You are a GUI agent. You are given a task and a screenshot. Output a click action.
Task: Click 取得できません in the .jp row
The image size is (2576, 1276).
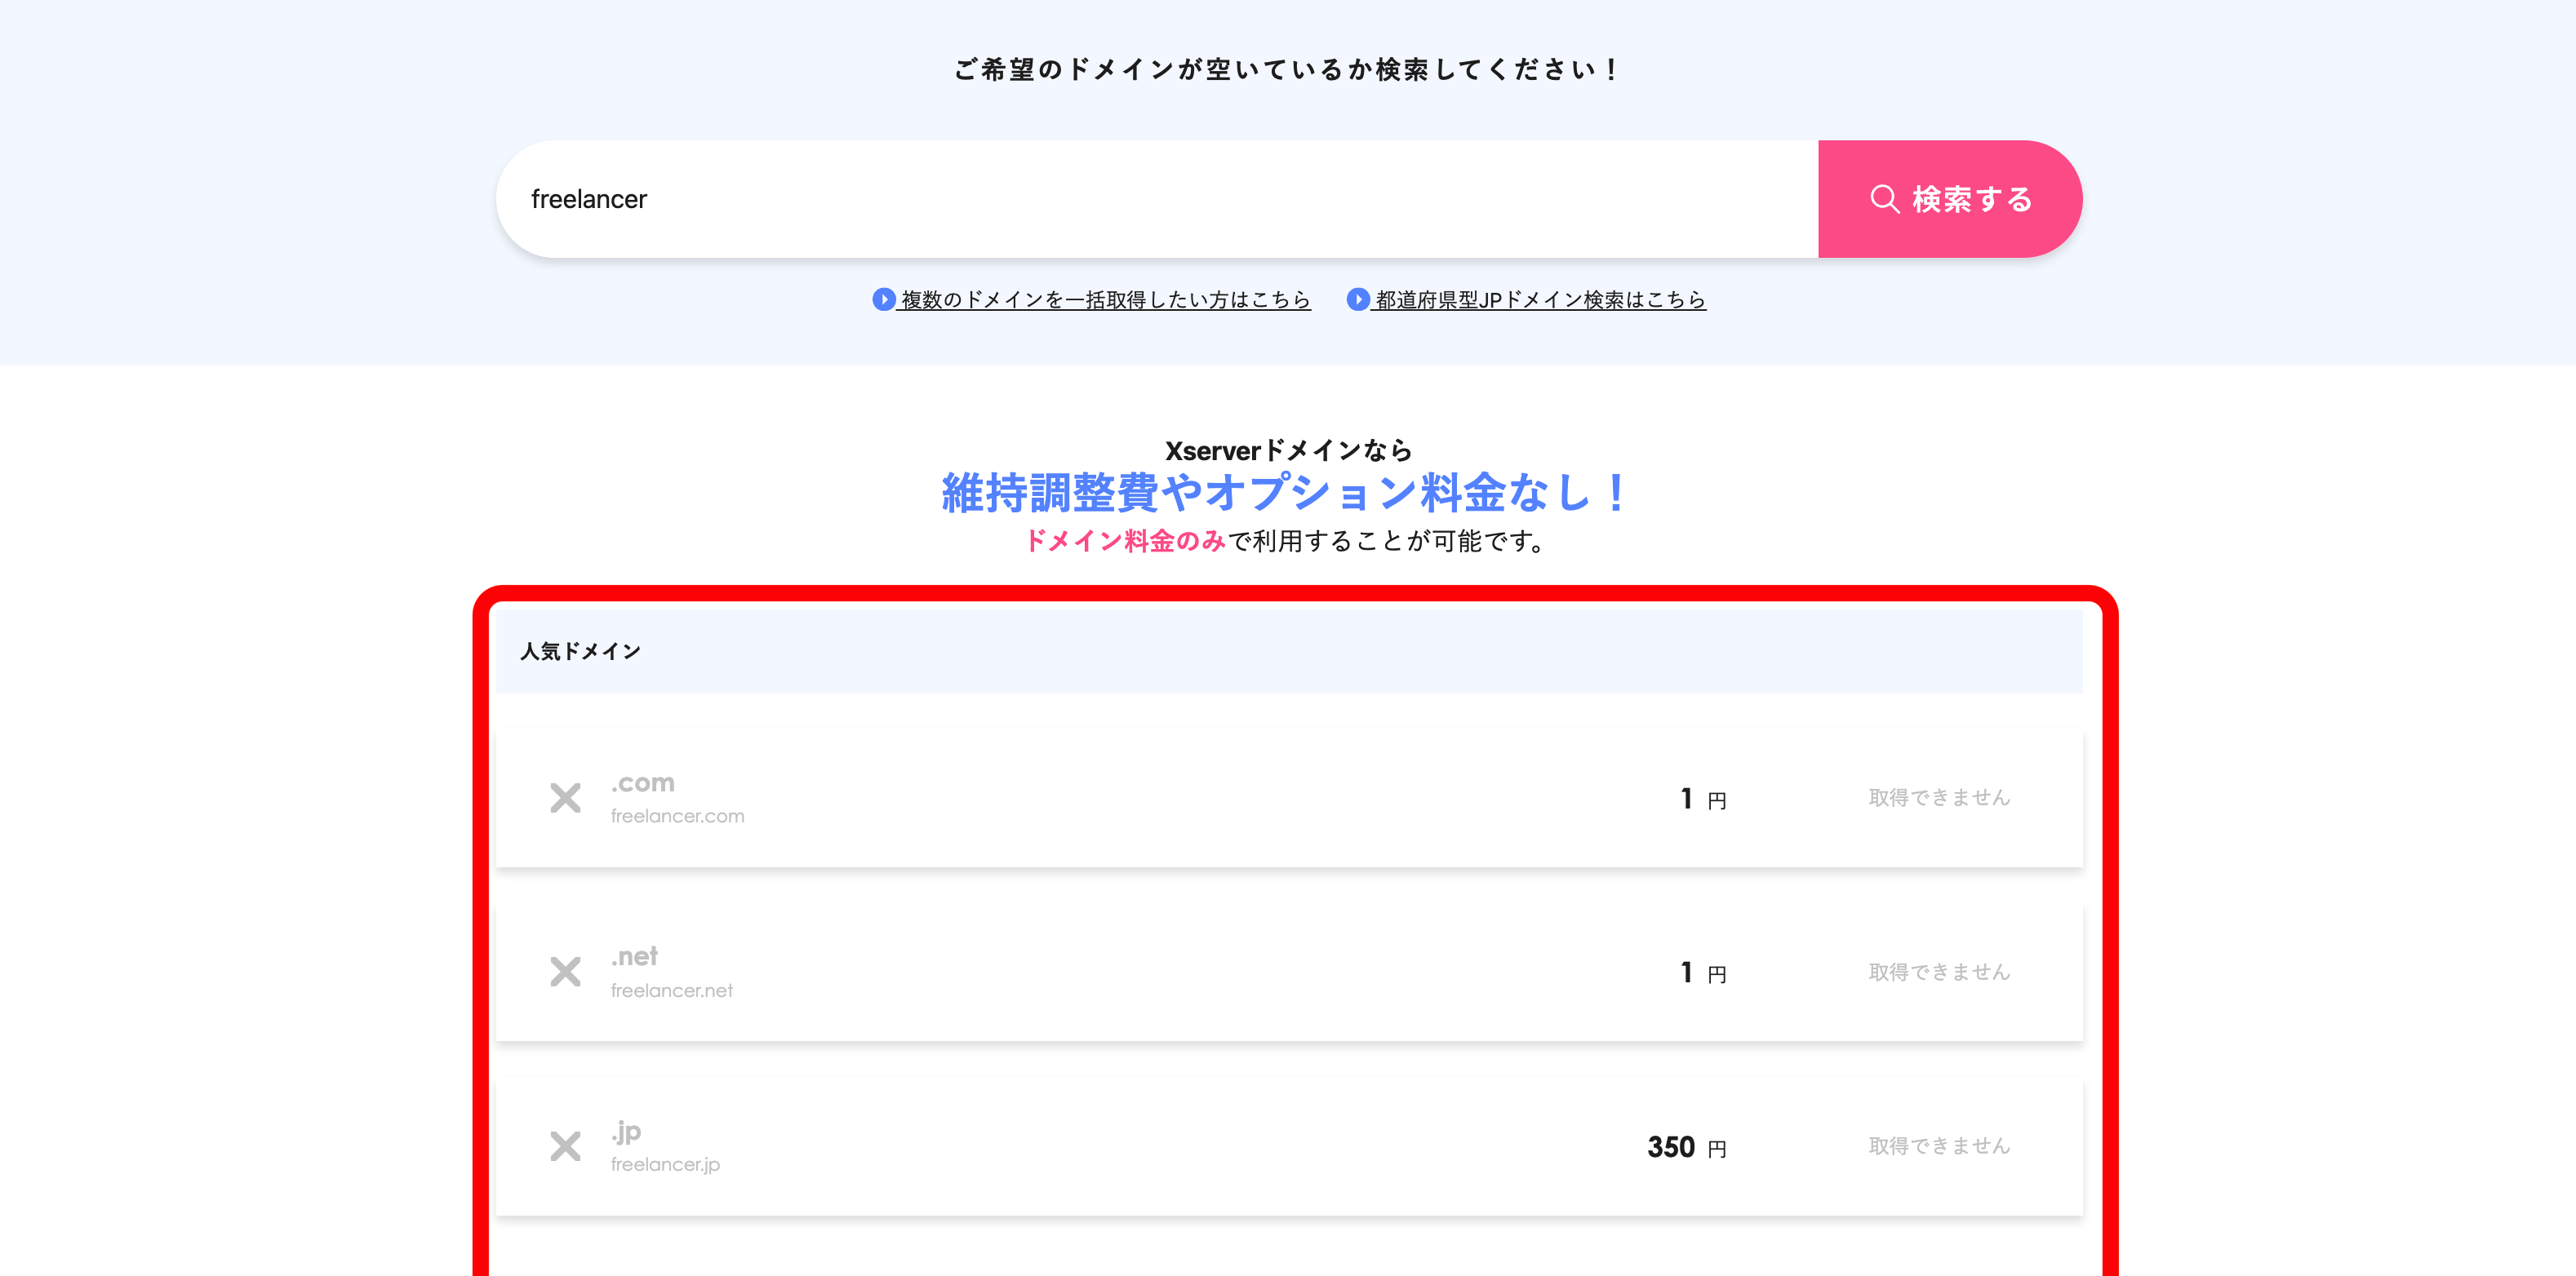click(x=1939, y=1146)
